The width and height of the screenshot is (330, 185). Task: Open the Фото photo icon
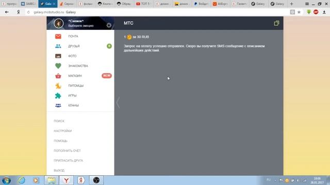tap(58, 56)
